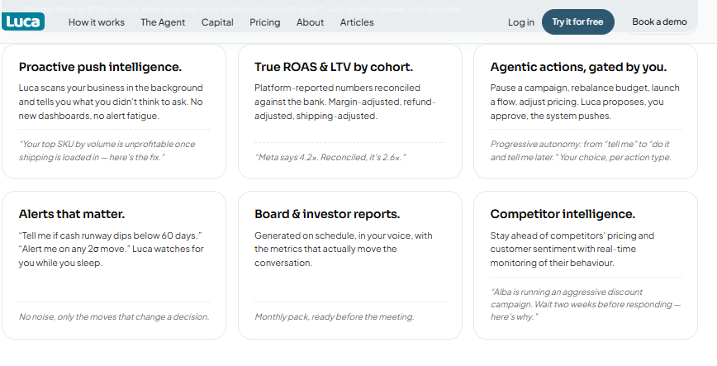Click the 'Pause a campaign, rebalance budget' description

pos(585,102)
